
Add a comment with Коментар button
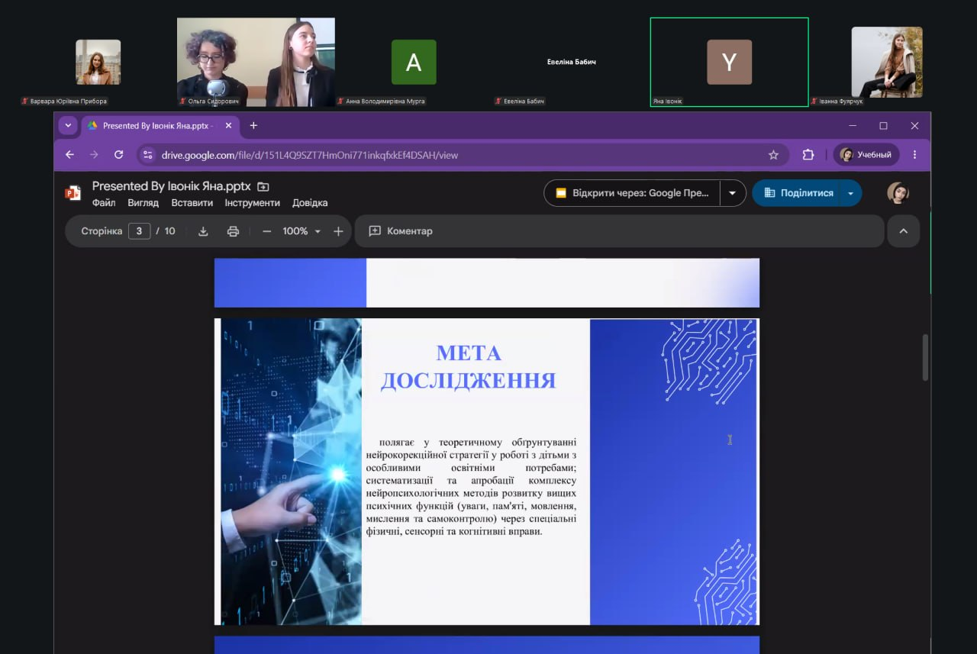[401, 231]
